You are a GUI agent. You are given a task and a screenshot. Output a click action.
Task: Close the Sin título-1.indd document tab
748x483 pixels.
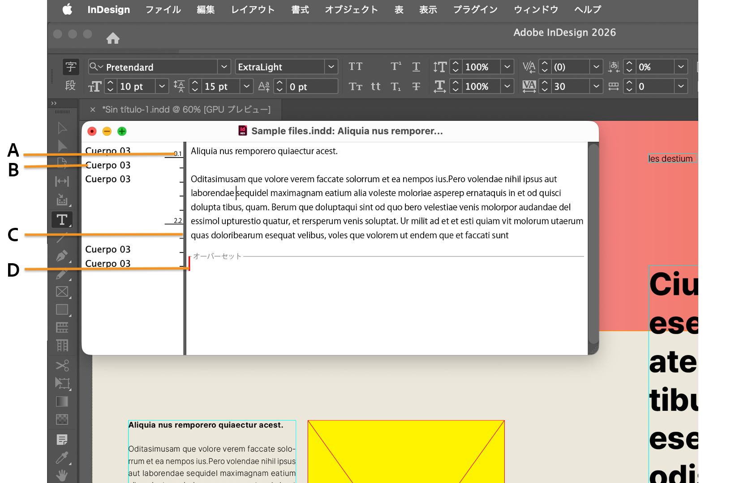click(x=93, y=110)
